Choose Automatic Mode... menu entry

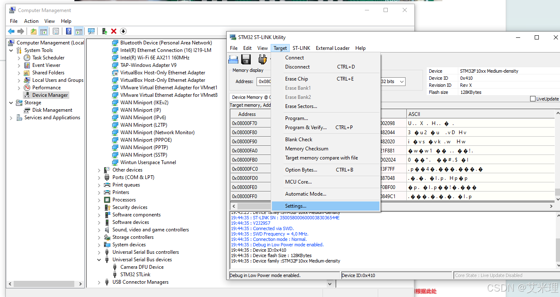click(325, 194)
